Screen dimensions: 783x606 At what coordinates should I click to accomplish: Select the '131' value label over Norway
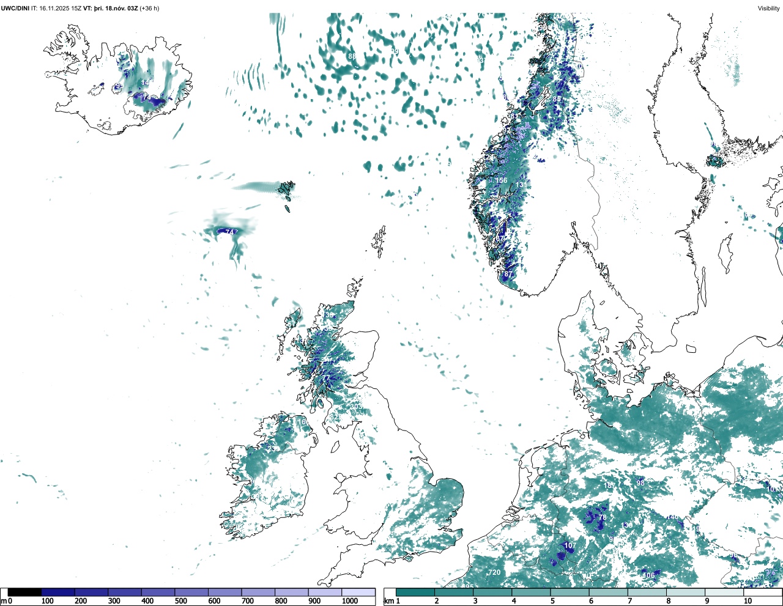[520, 185]
